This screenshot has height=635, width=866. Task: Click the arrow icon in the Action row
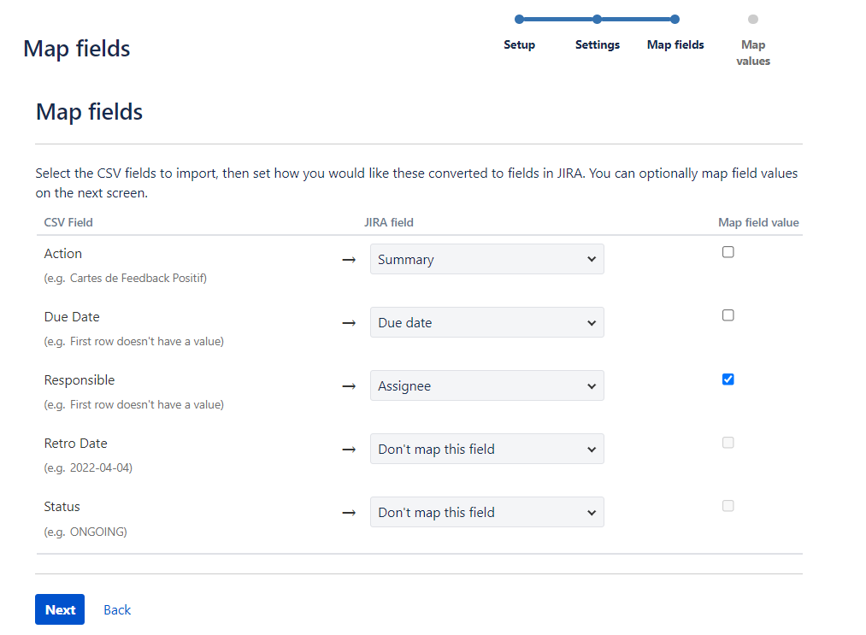(x=348, y=260)
